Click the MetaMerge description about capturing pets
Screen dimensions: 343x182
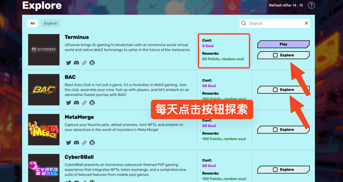124,127
